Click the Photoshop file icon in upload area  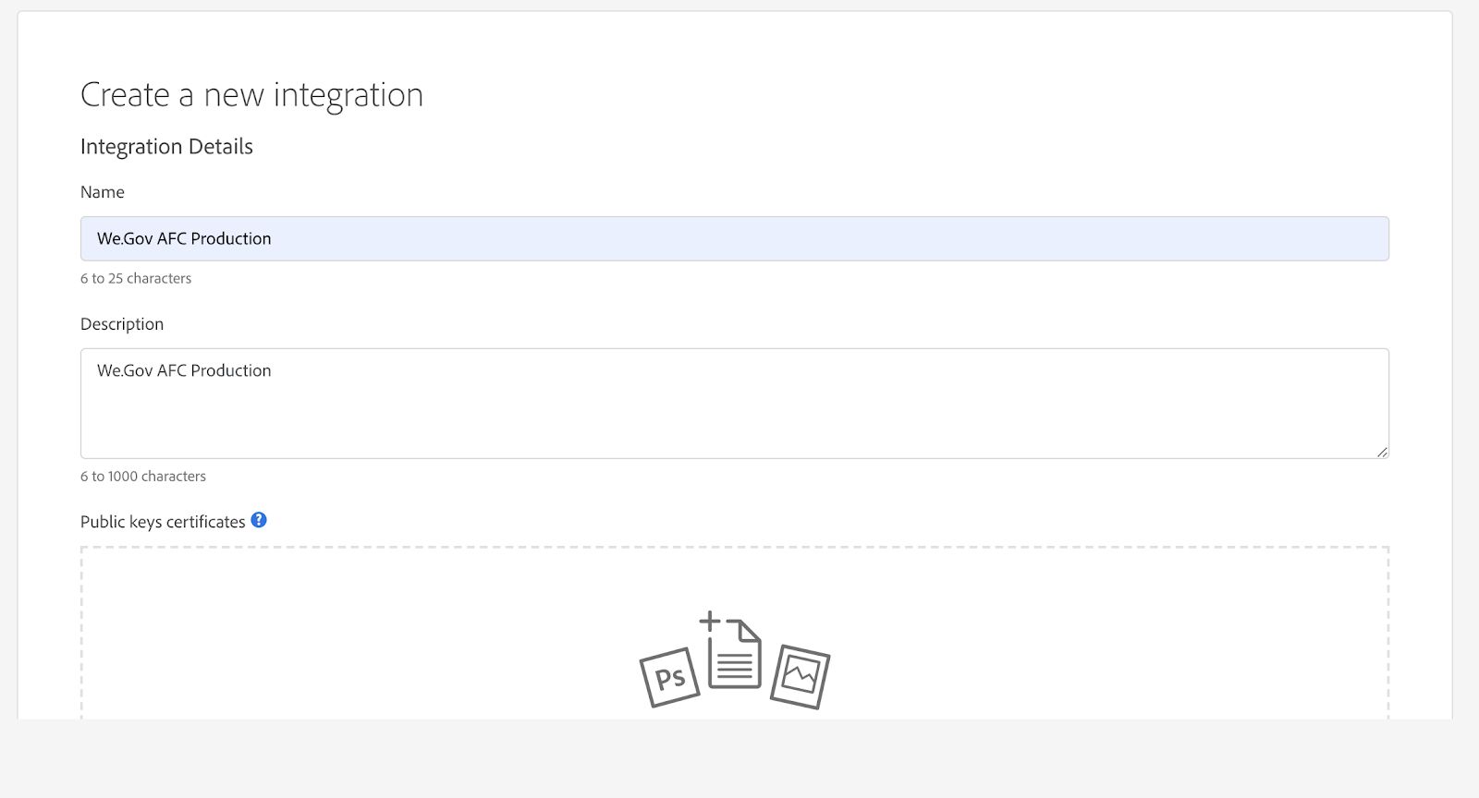[x=668, y=676]
